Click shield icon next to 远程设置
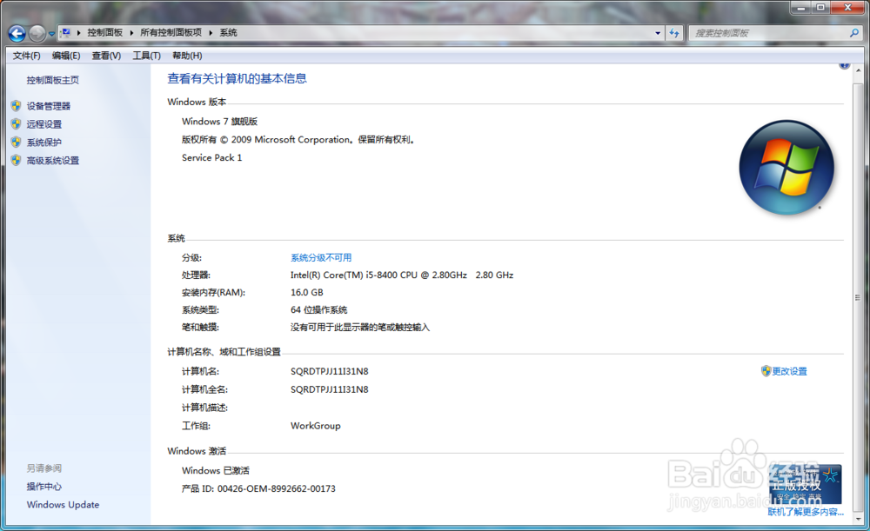Screen dimensions: 870x531 coord(16,123)
